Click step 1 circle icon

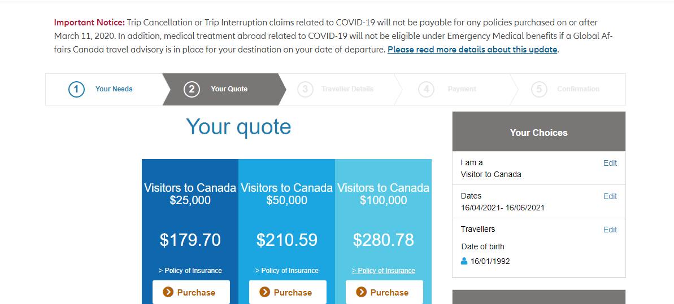(76, 89)
